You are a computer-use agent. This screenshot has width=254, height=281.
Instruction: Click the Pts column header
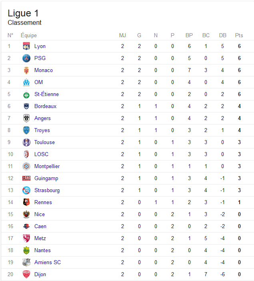pos(239,35)
